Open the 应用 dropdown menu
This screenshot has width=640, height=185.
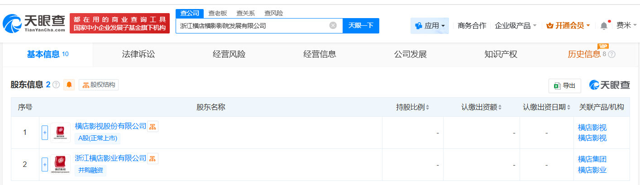coord(430,26)
